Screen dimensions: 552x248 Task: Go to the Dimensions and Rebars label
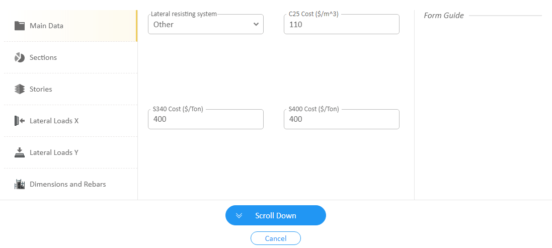coord(68,184)
